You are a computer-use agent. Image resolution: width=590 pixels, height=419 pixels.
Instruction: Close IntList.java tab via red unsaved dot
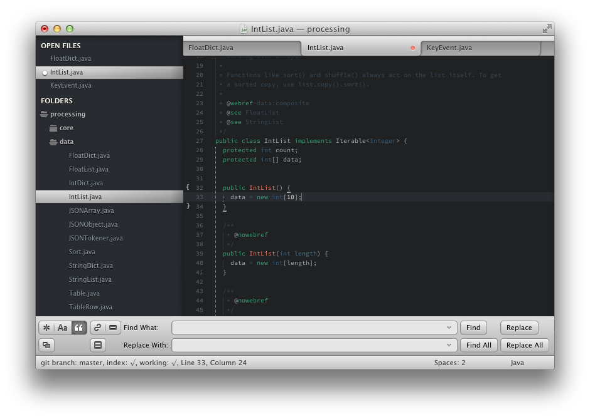tap(413, 48)
